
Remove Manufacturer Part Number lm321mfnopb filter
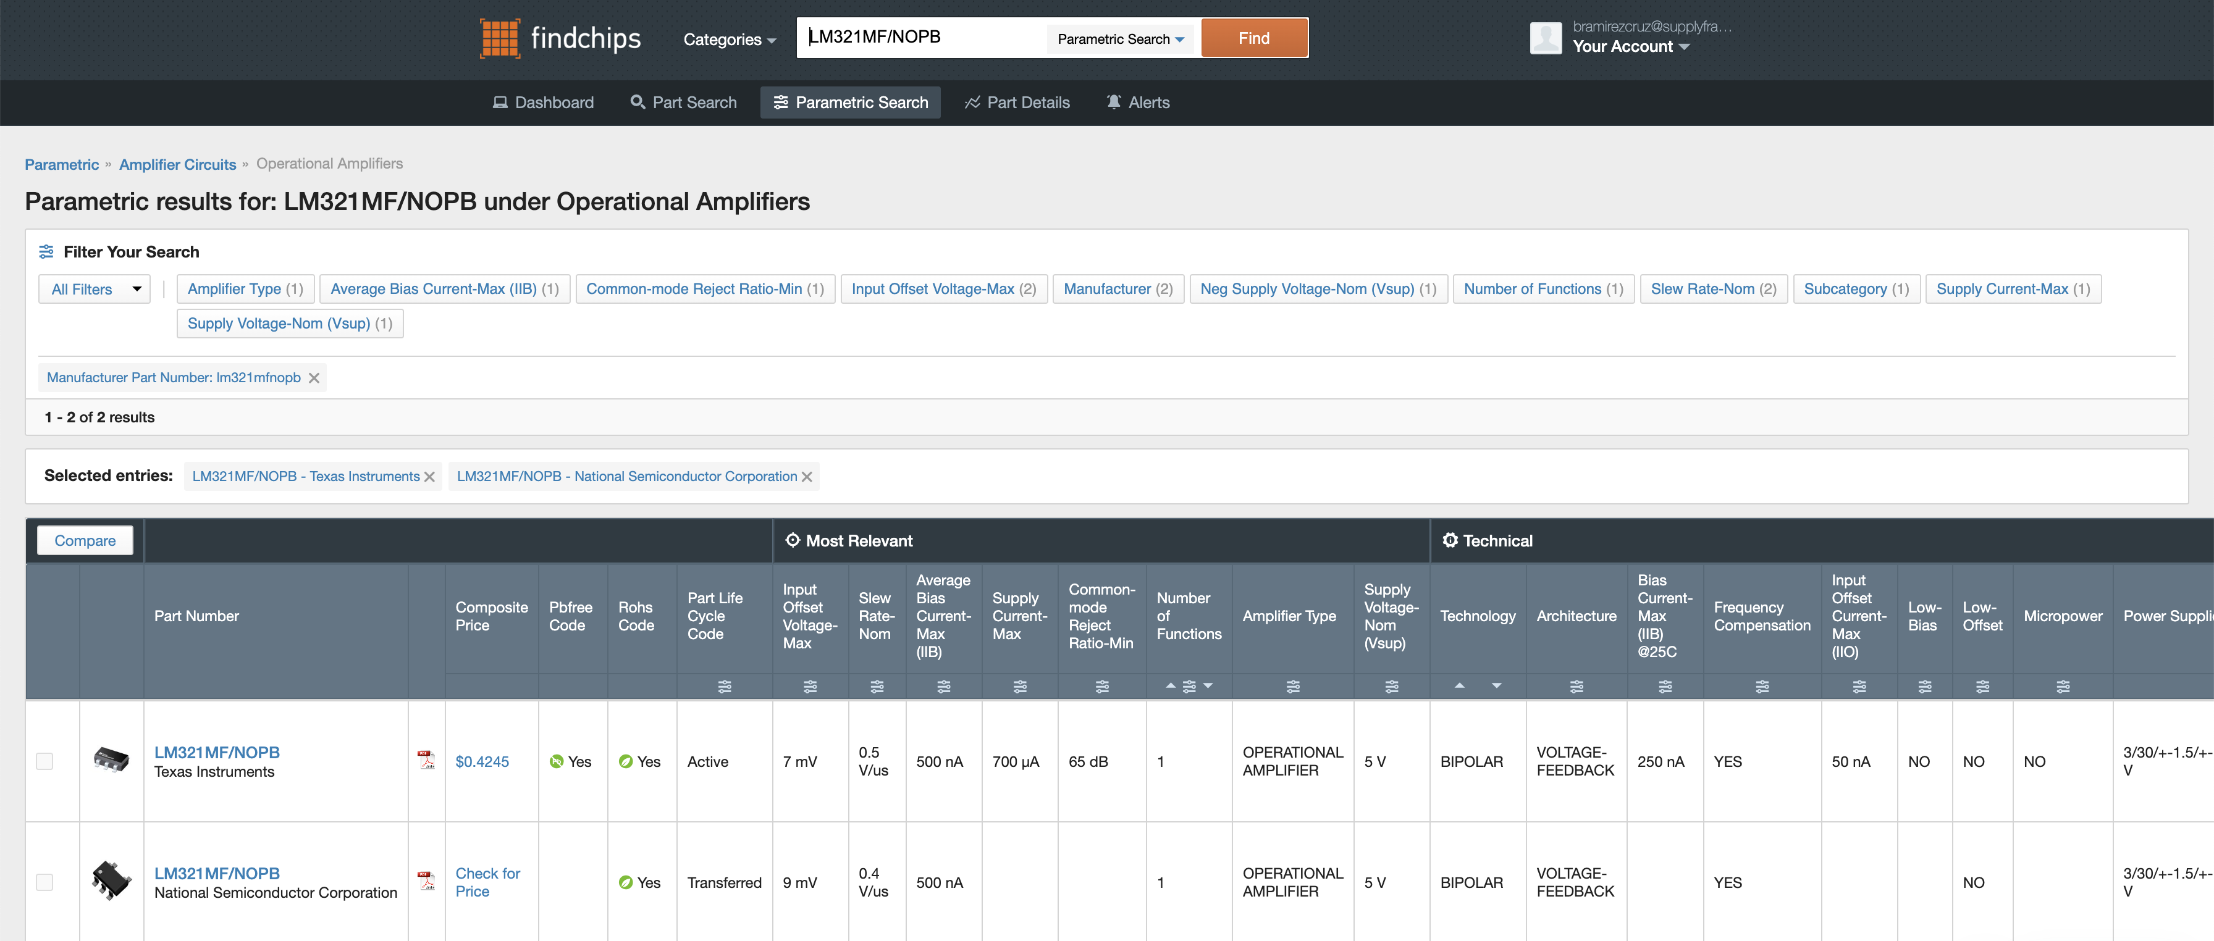314,378
